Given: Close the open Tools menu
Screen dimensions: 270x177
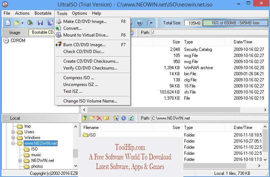Looking at the screenshot, I should tap(62, 13).
